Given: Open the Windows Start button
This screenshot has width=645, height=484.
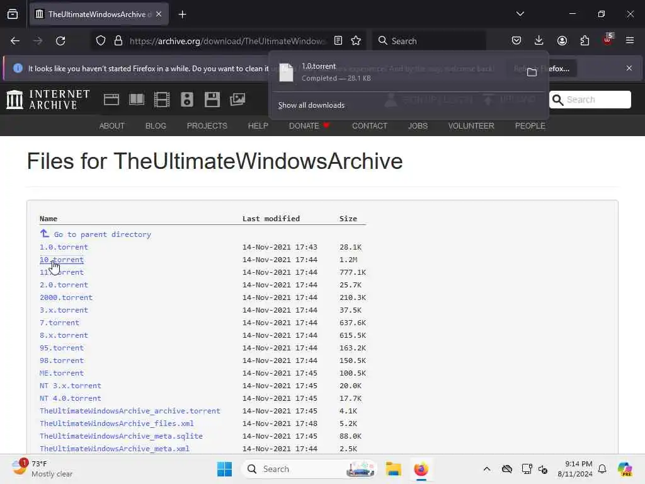Looking at the screenshot, I should pos(225,469).
